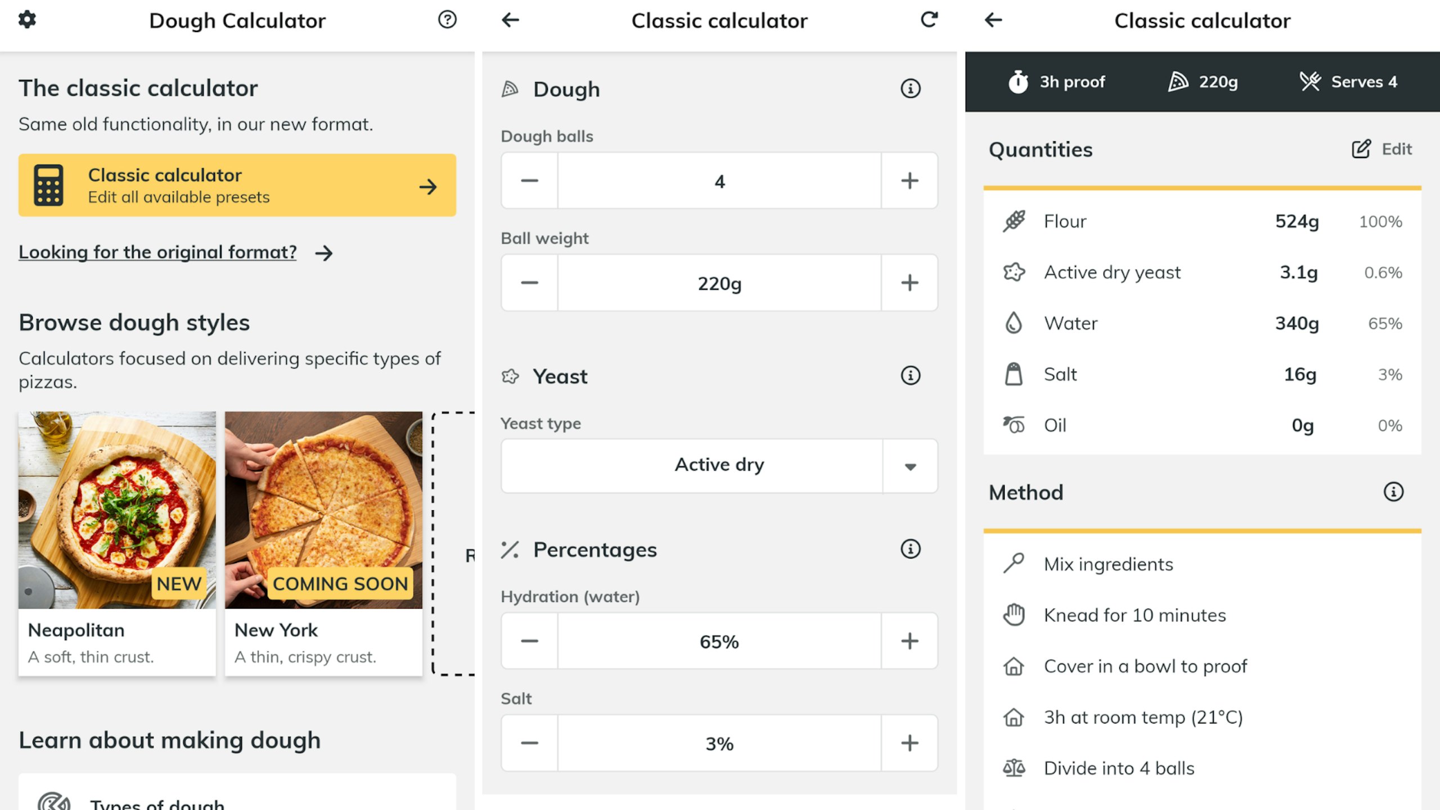
Task: Select the Active dry yeast quantity row
Action: pyautogui.click(x=1202, y=272)
